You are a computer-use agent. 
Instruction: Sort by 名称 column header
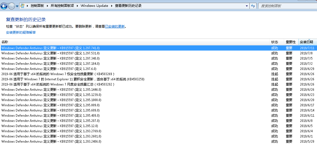[x=135, y=42]
